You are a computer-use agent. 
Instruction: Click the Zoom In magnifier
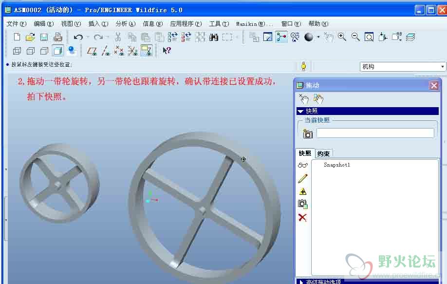(x=342, y=37)
